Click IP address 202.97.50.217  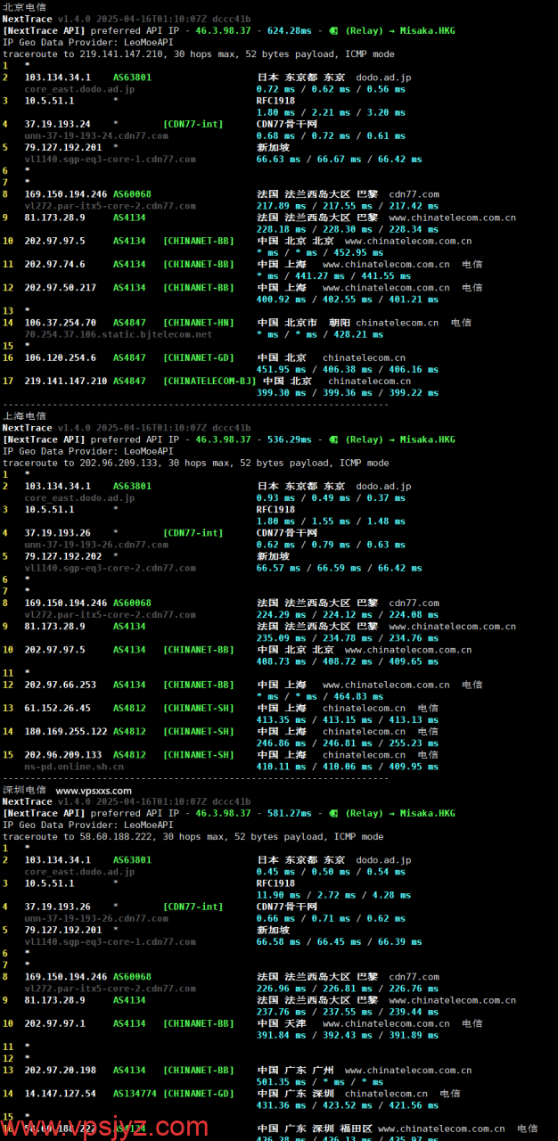point(60,288)
